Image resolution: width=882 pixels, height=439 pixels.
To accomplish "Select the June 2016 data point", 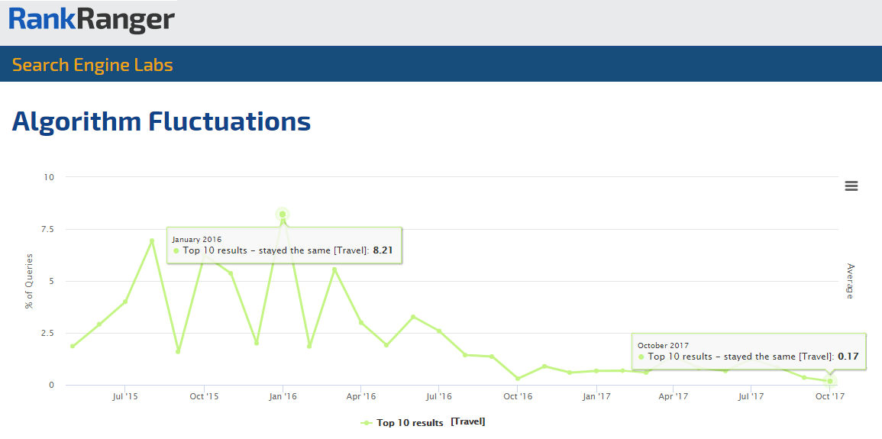I will point(413,317).
